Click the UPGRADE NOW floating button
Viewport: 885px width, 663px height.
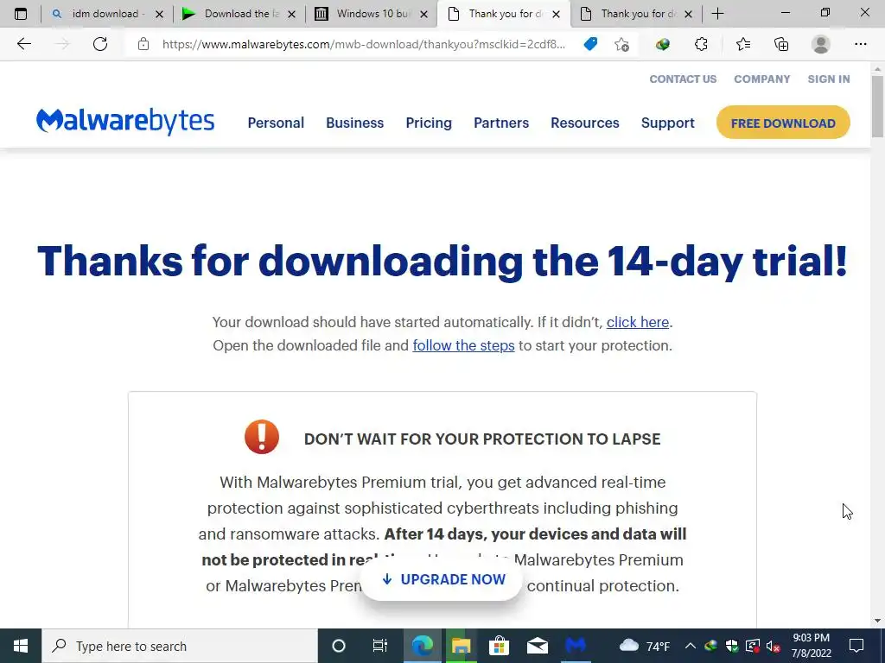pos(442,579)
